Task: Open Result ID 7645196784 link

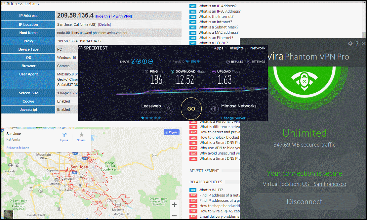Action: tap(193, 62)
